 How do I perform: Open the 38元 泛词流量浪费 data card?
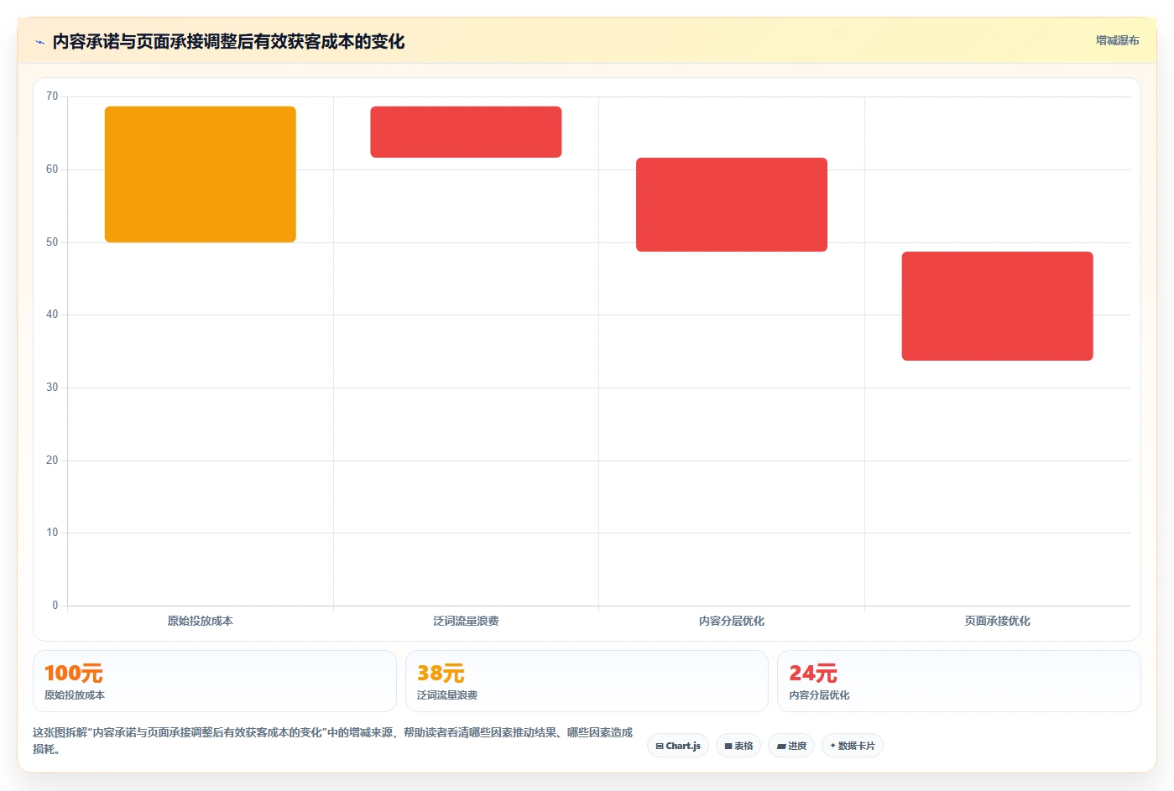(587, 681)
